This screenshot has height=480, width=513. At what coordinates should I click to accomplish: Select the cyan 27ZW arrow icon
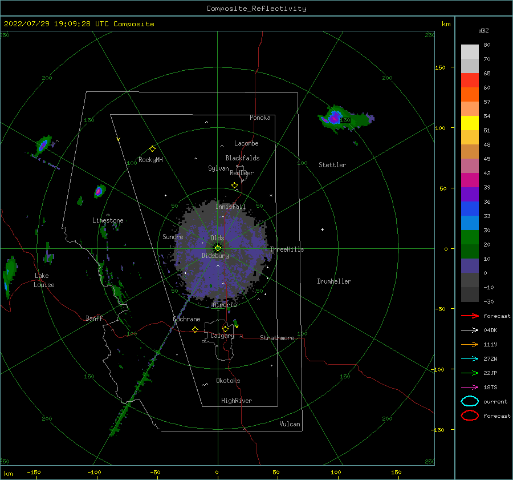[470, 359]
